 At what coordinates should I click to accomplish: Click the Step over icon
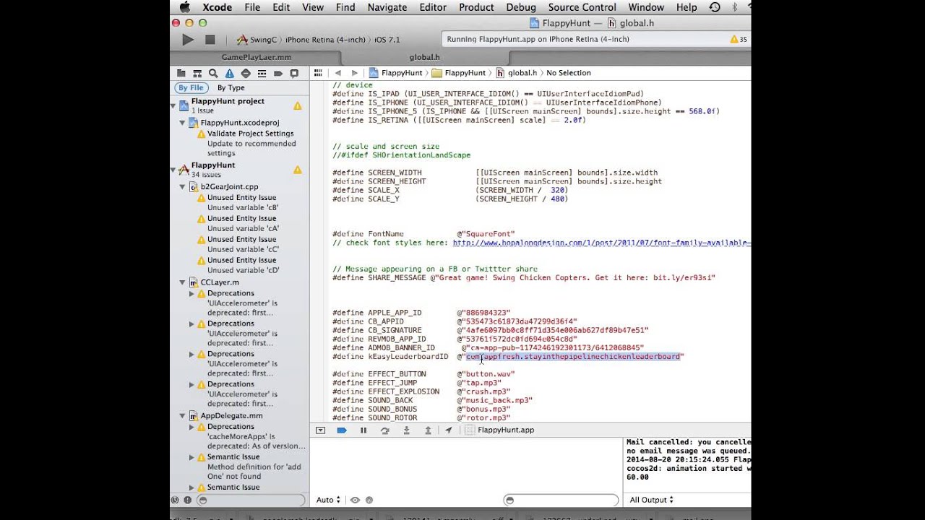385,430
